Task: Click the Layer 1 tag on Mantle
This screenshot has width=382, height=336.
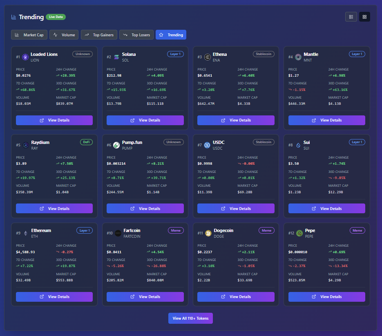Action: pos(357,54)
